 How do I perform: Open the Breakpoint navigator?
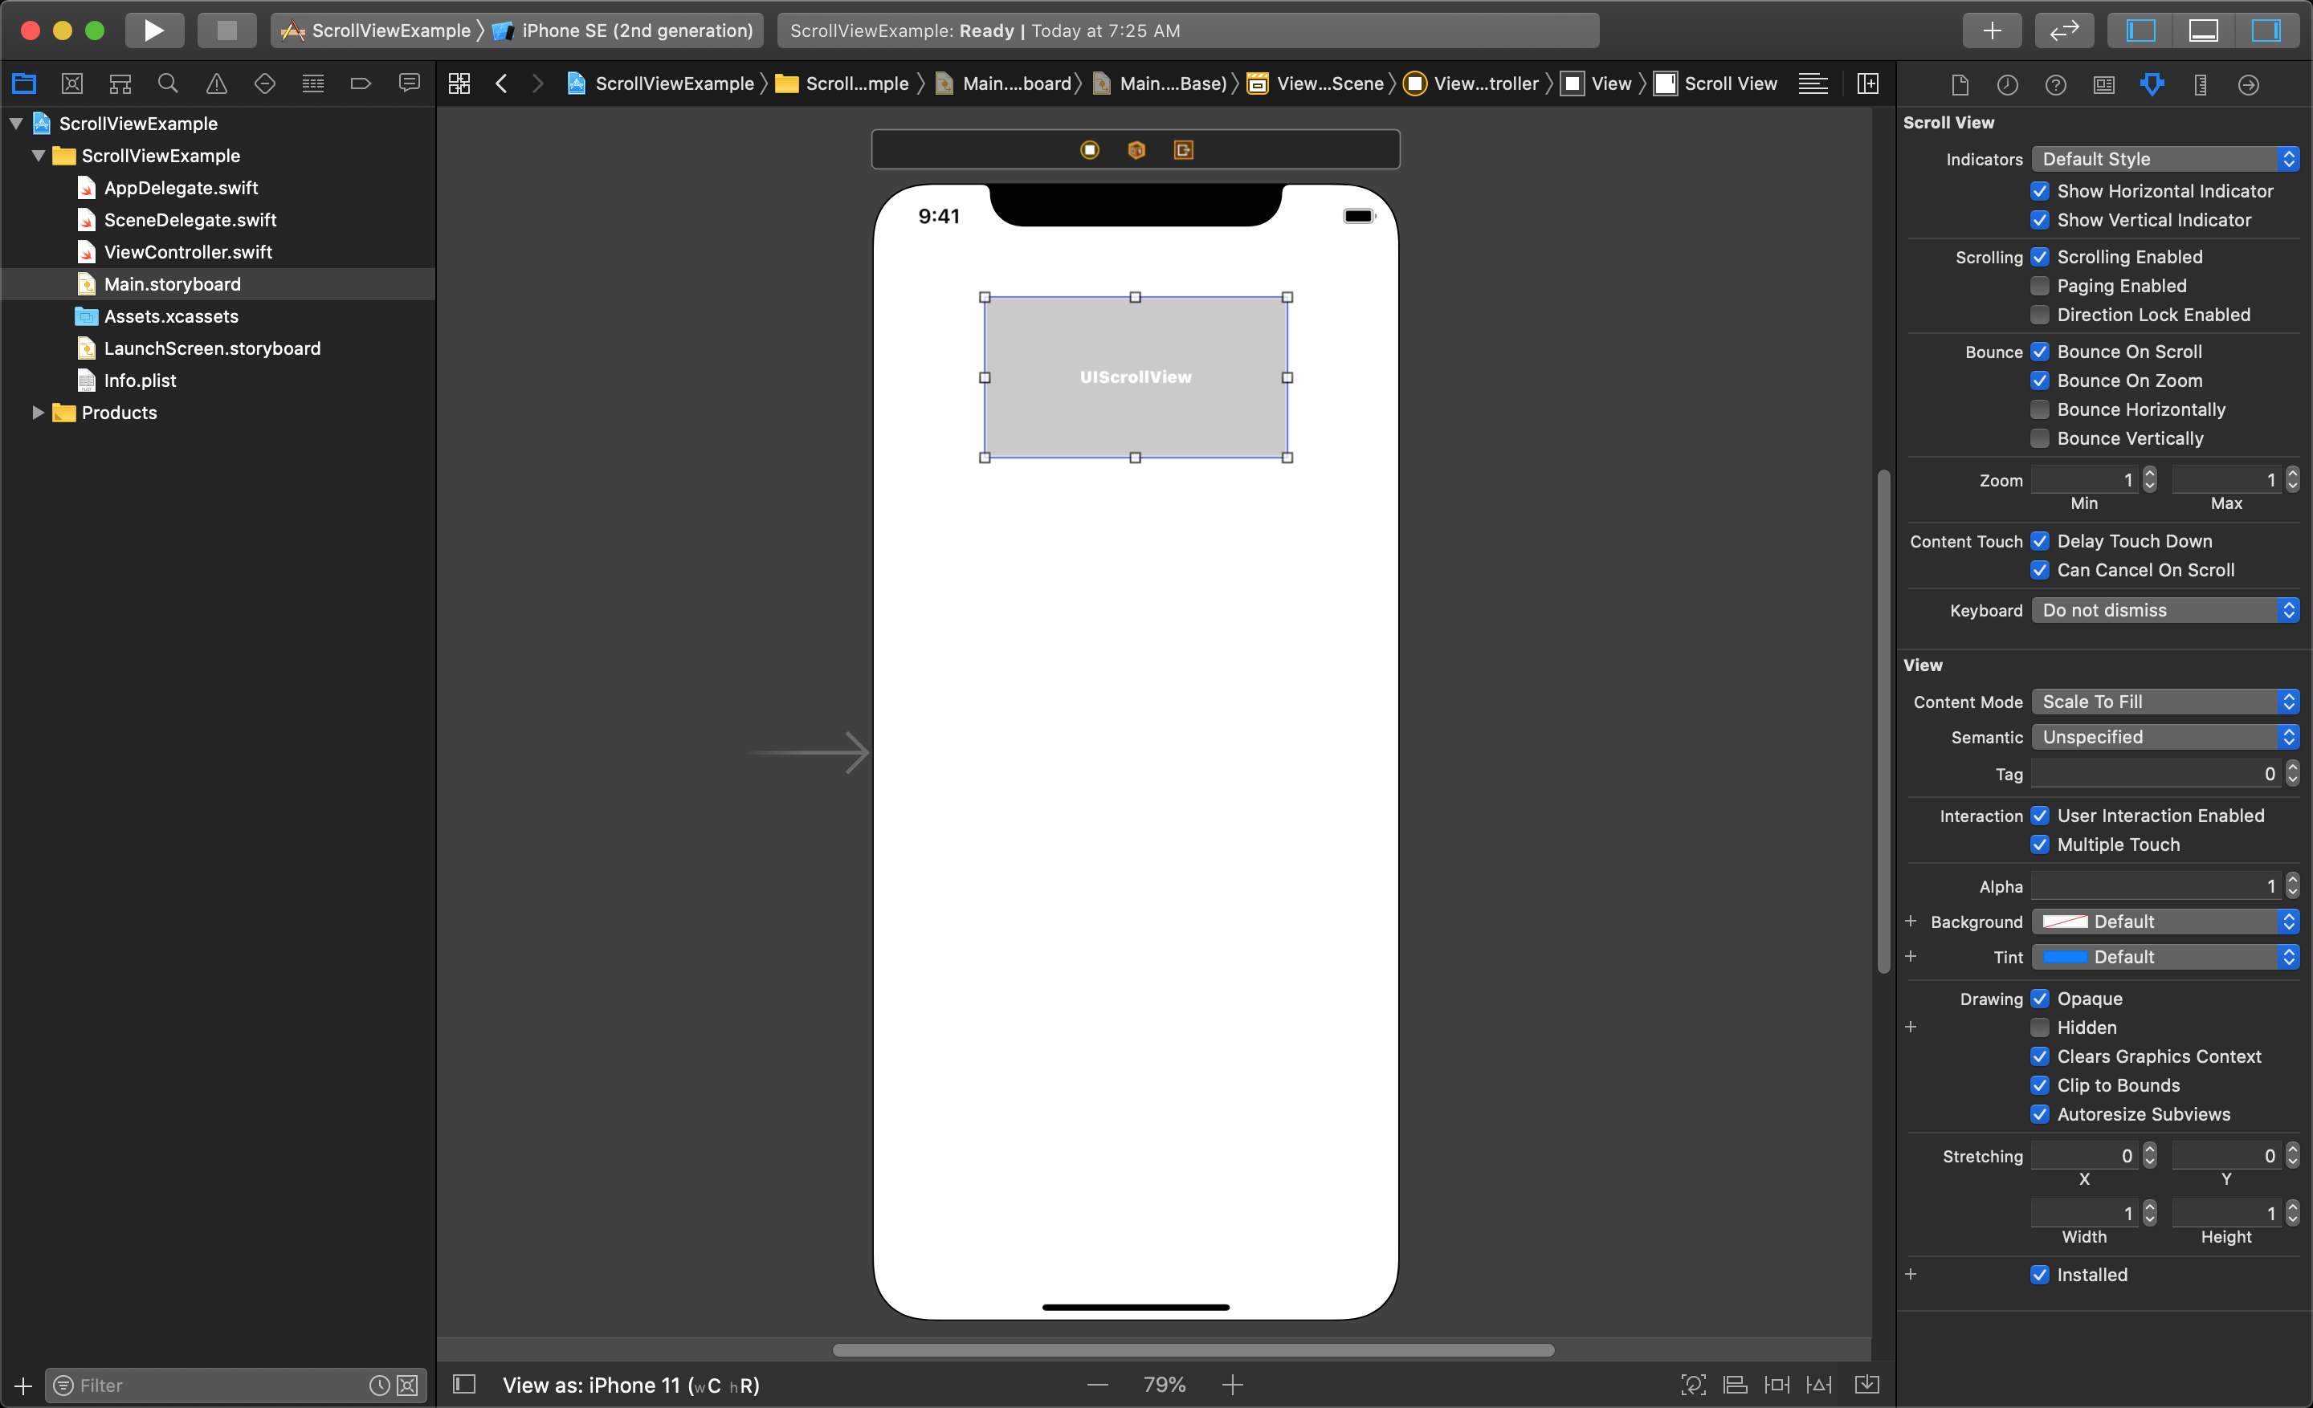click(x=361, y=83)
